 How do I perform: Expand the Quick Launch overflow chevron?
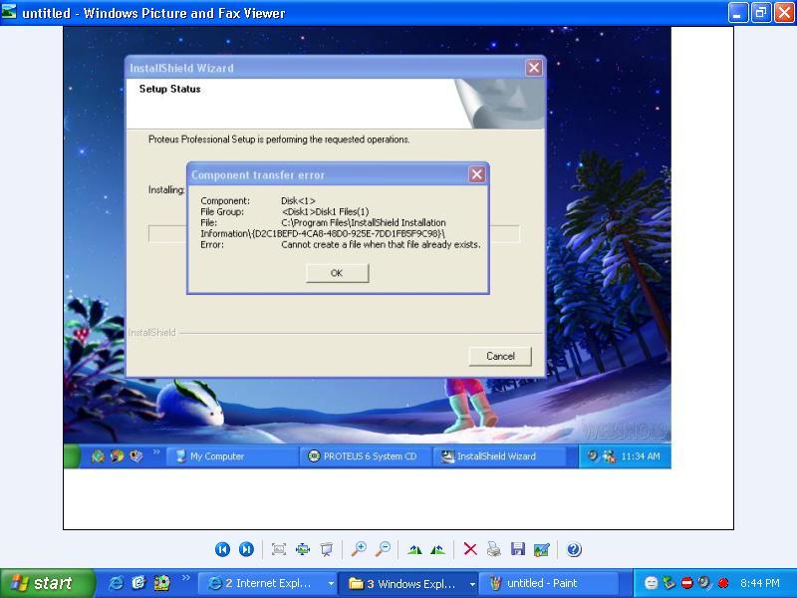[186, 578]
